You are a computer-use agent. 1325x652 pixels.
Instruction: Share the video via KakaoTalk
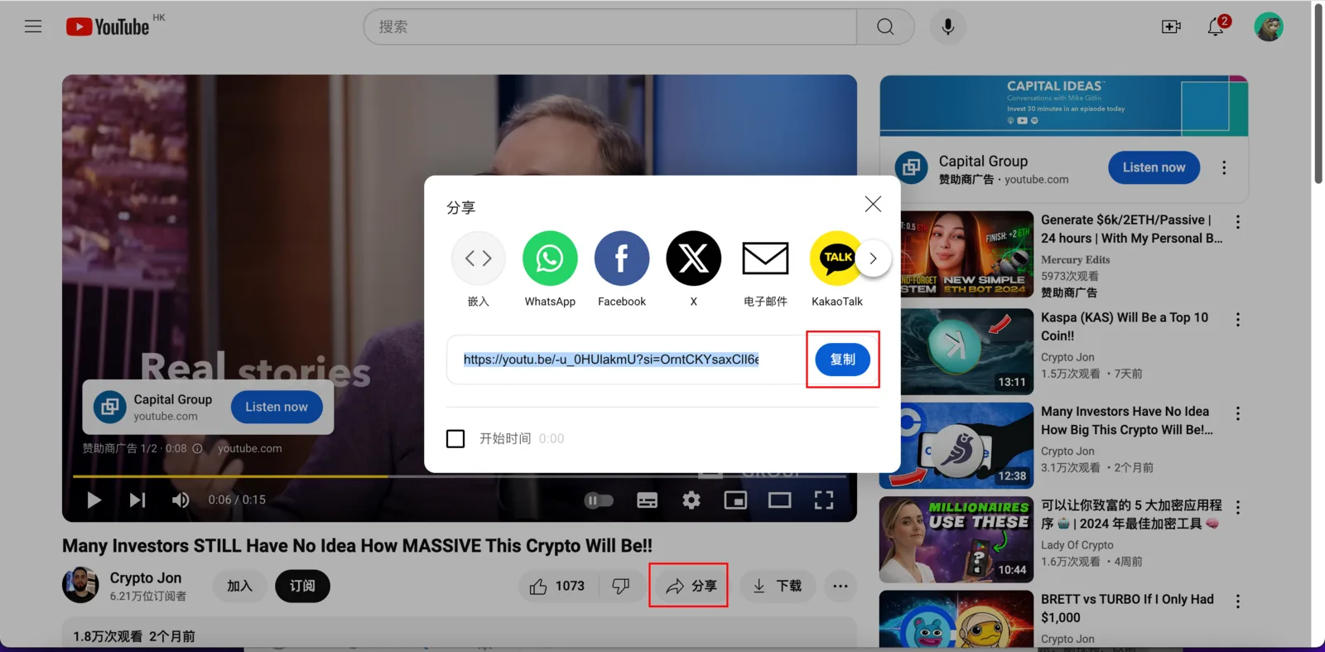point(836,258)
